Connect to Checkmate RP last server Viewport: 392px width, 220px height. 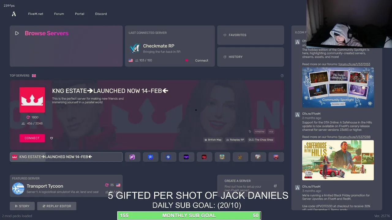tap(202, 61)
